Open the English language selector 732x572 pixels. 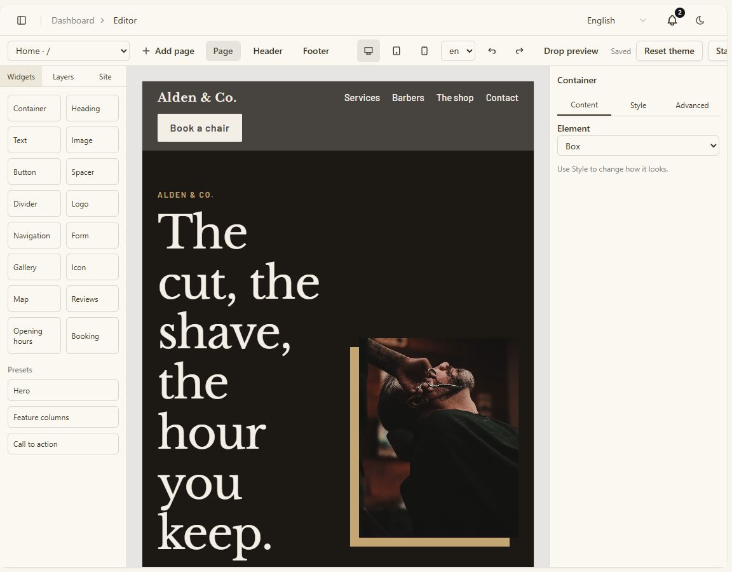click(616, 20)
